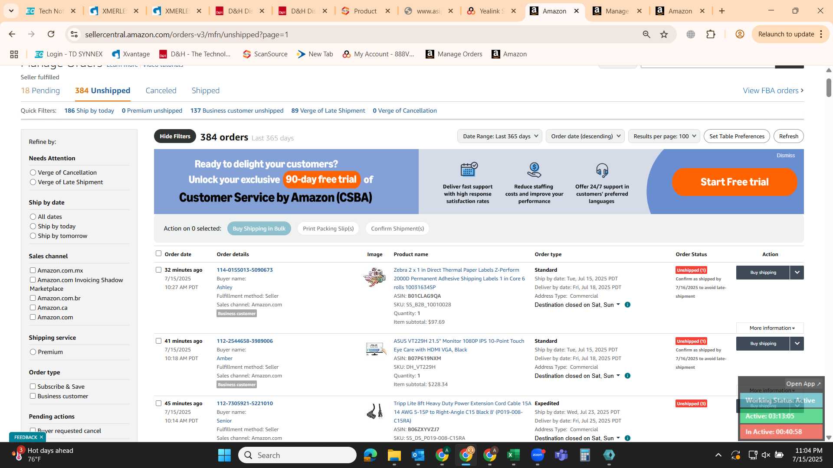833x468 pixels.
Task: Expand Buy shipping arrow for Amber order
Action: click(x=797, y=344)
